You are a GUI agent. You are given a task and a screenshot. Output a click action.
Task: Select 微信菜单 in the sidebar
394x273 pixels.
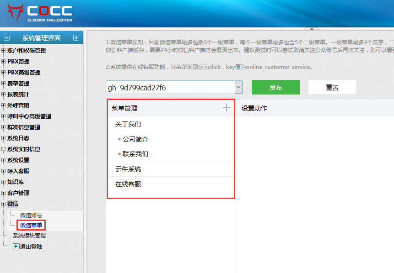tap(31, 225)
